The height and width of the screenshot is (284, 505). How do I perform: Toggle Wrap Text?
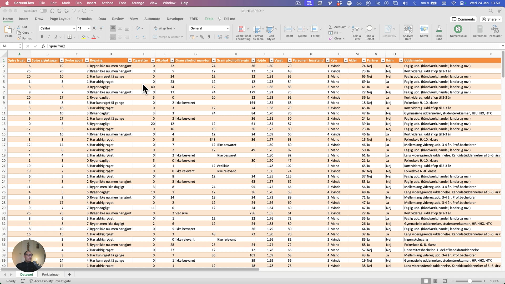(x=164, y=28)
